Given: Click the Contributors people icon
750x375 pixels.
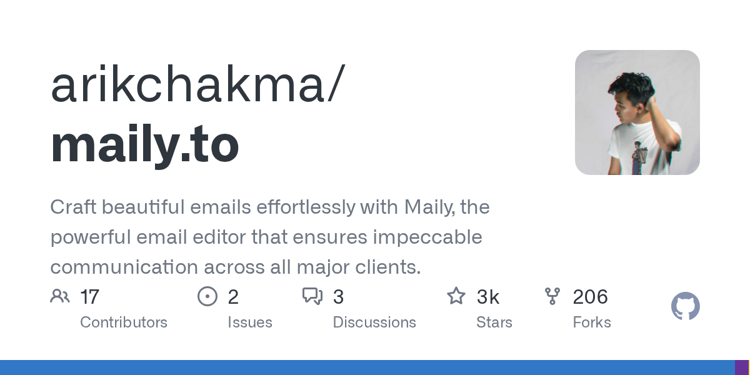Looking at the screenshot, I should 60,296.
